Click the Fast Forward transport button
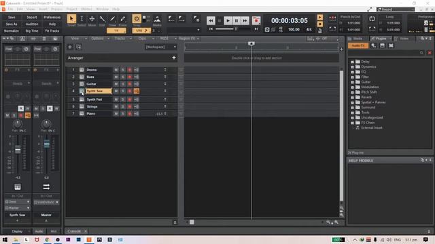Viewport: 435px width, 244px height. point(245,20)
